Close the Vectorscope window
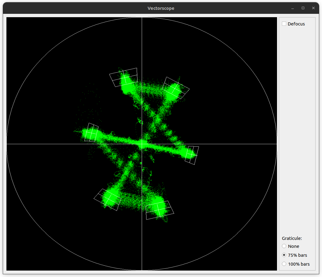The width and height of the screenshot is (322, 277). click(313, 8)
